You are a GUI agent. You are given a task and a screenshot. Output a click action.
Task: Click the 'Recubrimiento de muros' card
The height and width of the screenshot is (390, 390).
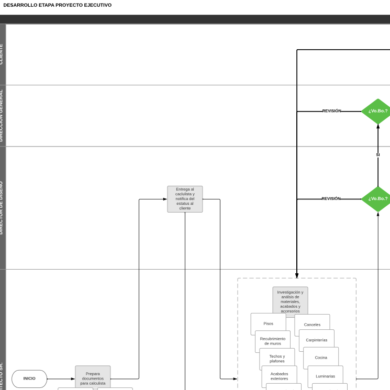(x=273, y=341)
